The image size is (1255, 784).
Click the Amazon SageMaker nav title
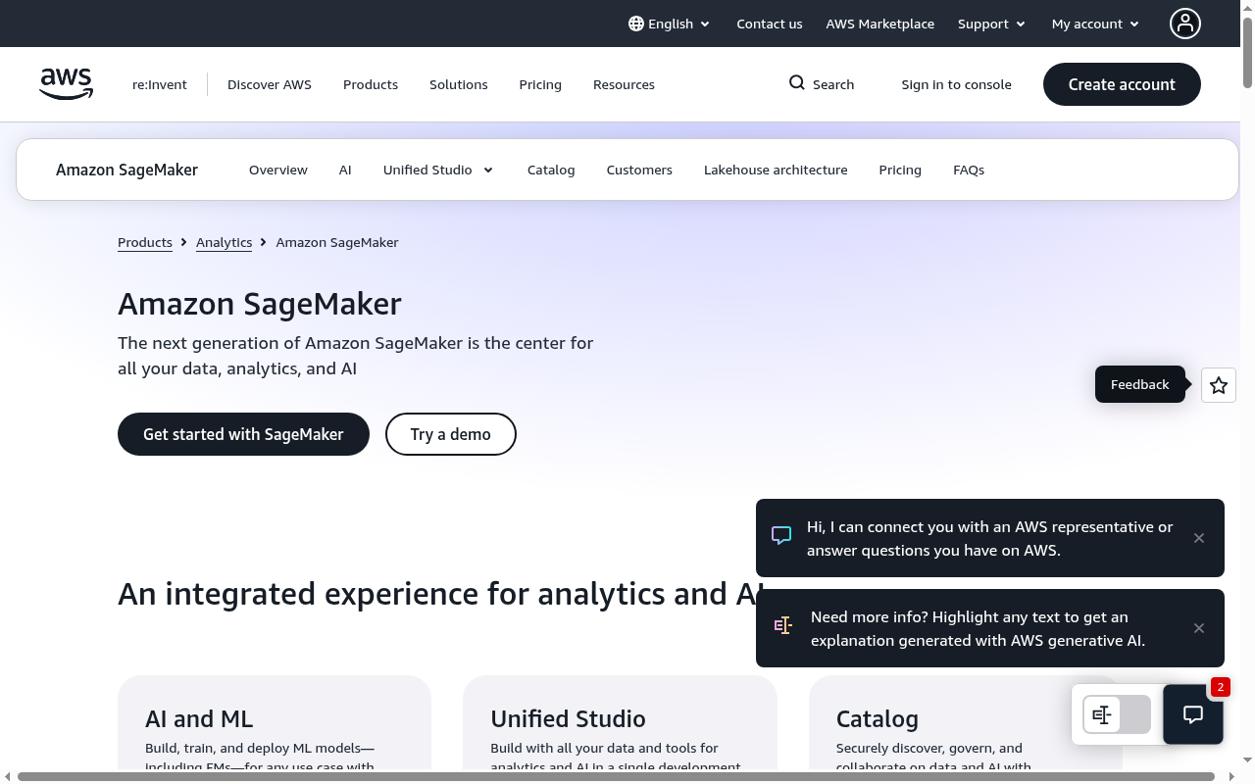coord(126,170)
